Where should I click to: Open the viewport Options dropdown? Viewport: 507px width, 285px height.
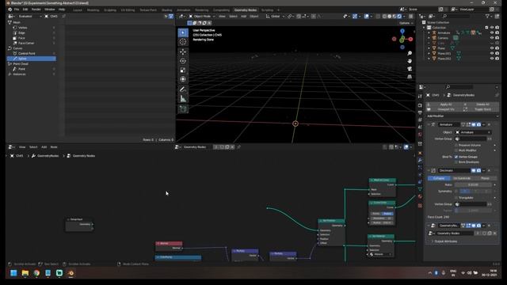tap(406, 23)
